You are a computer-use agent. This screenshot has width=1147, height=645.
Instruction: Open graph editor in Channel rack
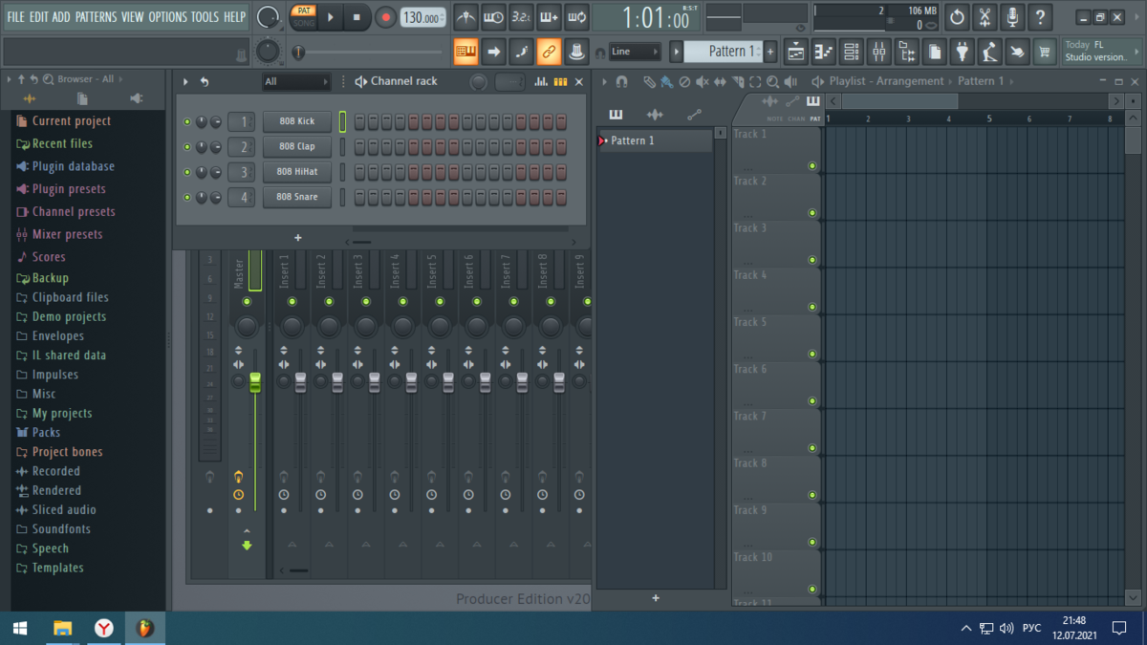point(542,82)
